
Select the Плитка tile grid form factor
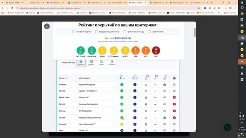click(101, 62)
